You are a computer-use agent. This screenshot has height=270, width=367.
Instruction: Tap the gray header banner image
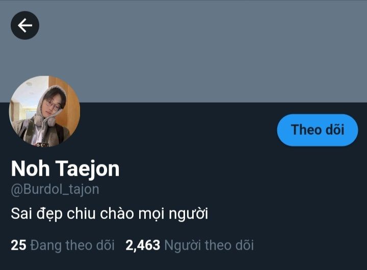coord(183,51)
